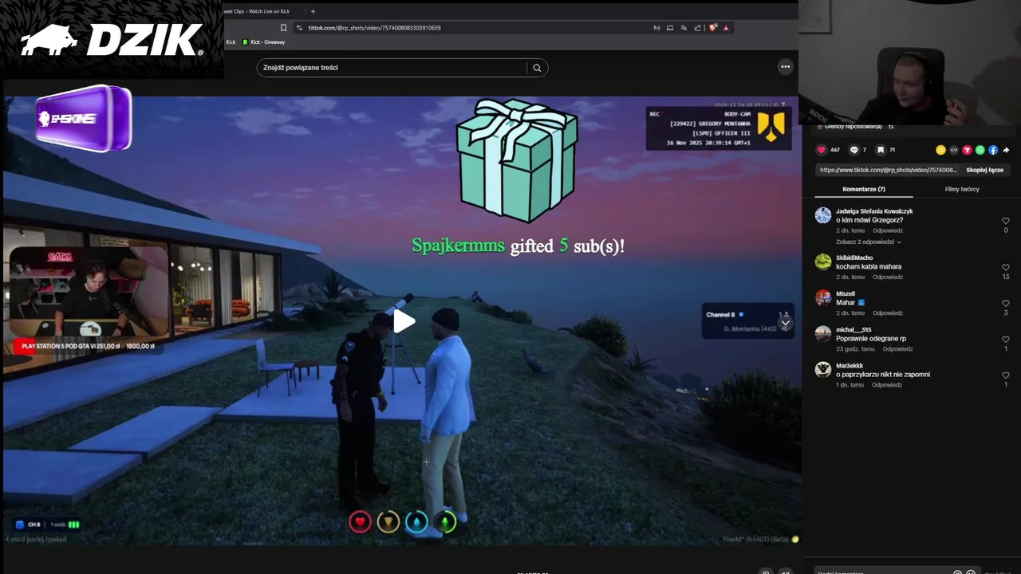
Task: Reply to Jadwiga Stefania Kowalczyk's comment
Action: pos(888,230)
